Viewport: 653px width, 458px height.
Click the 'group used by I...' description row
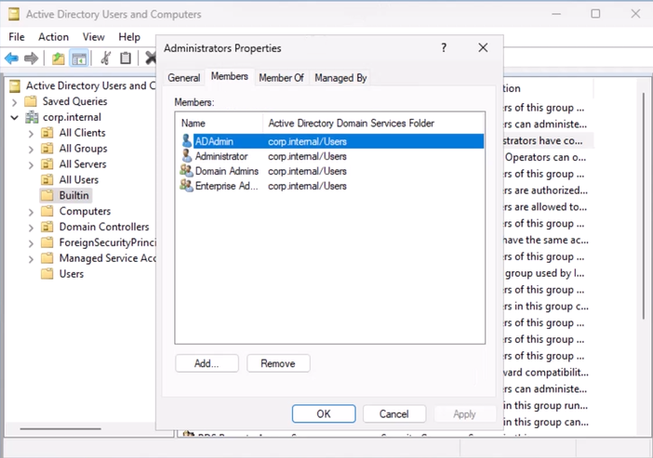(545, 273)
